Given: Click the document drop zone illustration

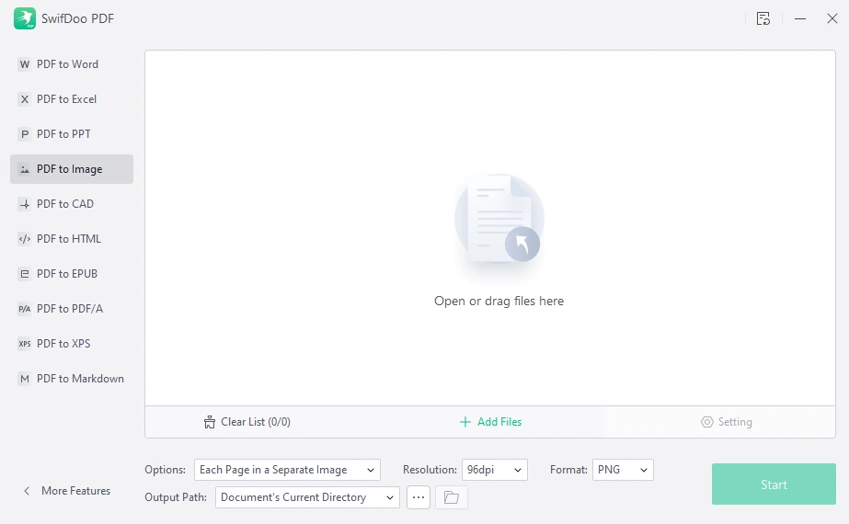Looking at the screenshot, I should click(x=499, y=221).
